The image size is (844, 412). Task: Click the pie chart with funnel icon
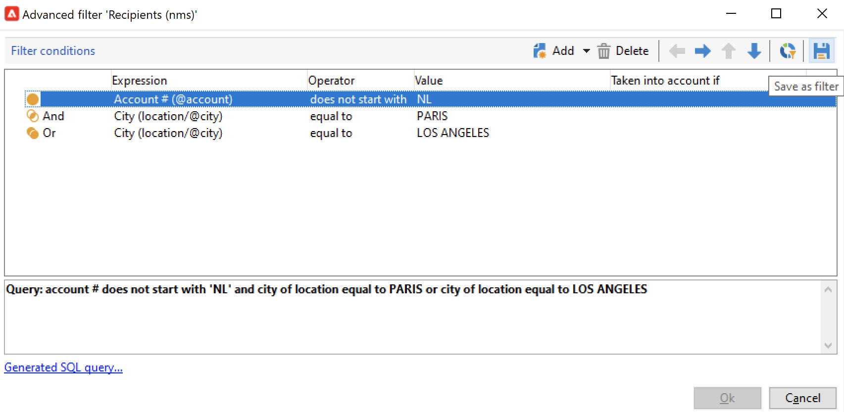788,51
